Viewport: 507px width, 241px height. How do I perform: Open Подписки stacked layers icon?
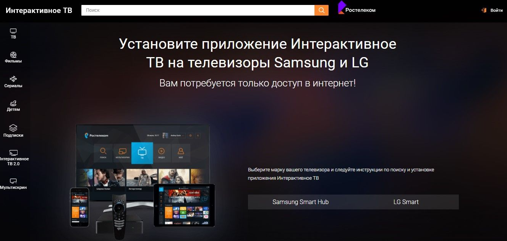(13, 128)
